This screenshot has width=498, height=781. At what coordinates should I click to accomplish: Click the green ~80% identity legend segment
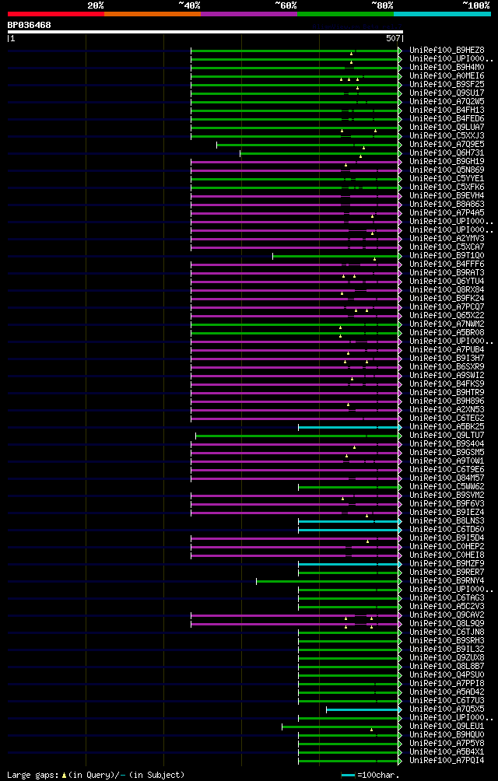click(345, 14)
